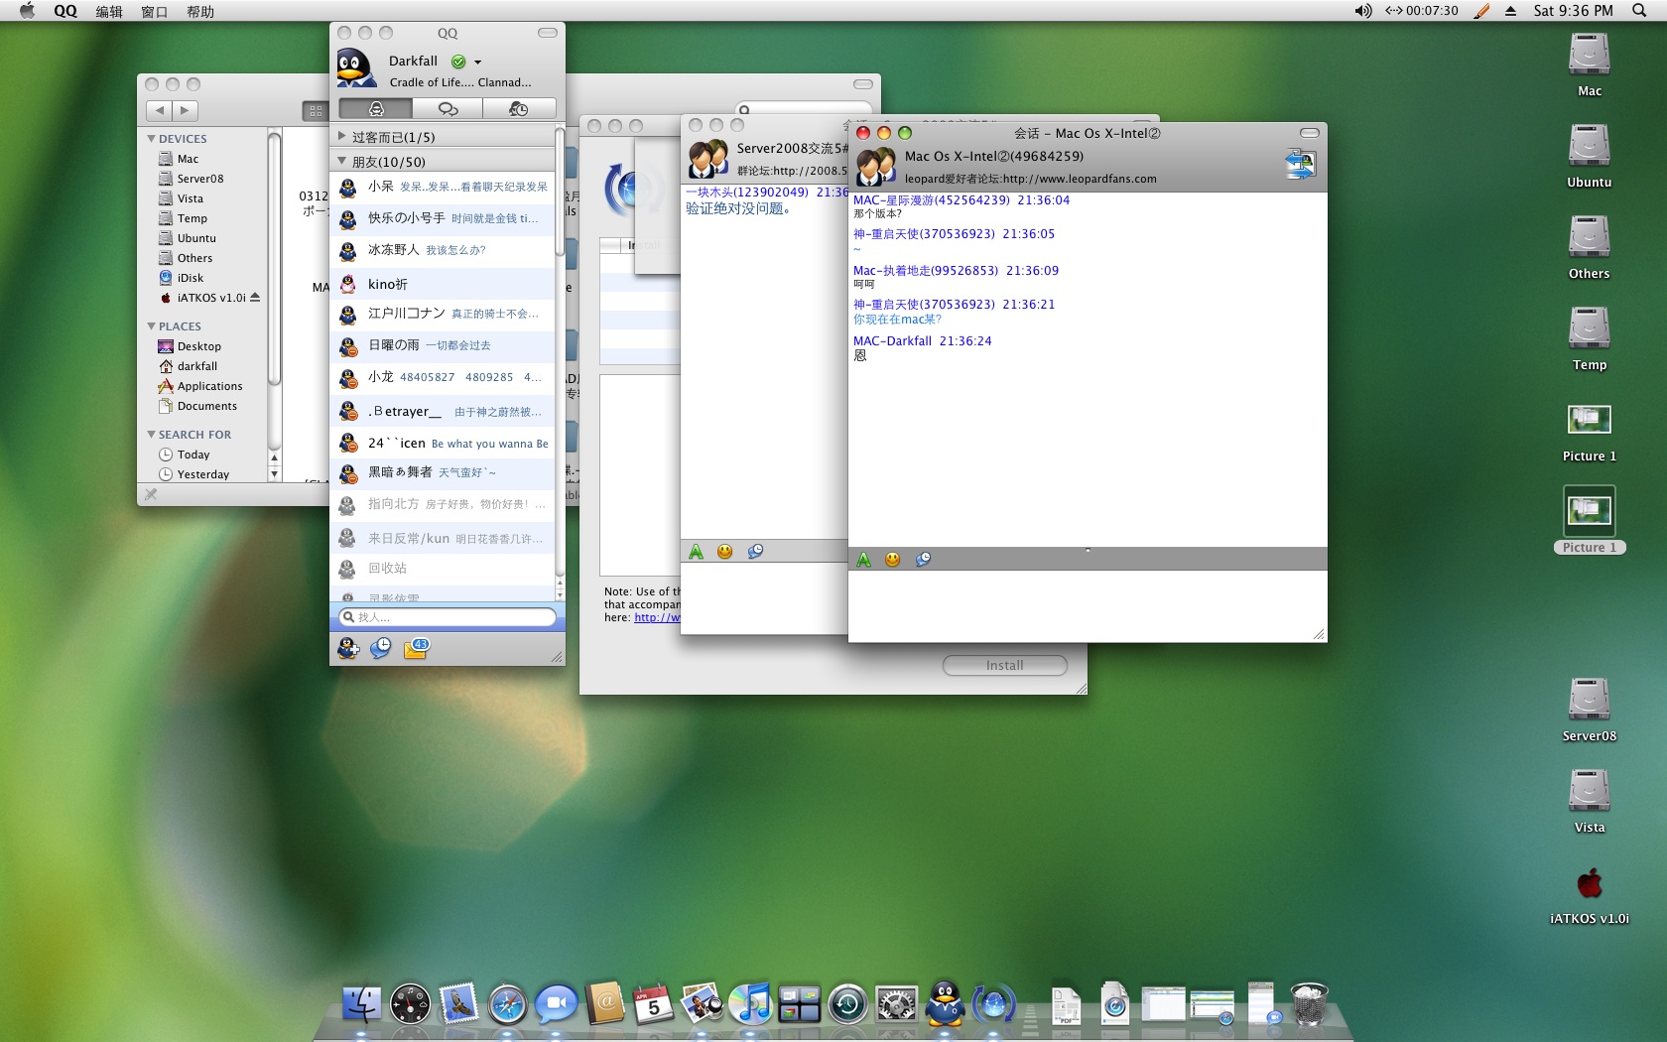The height and width of the screenshot is (1042, 1667).
Task: Open iTunes from the Dock
Action: (x=751, y=1004)
